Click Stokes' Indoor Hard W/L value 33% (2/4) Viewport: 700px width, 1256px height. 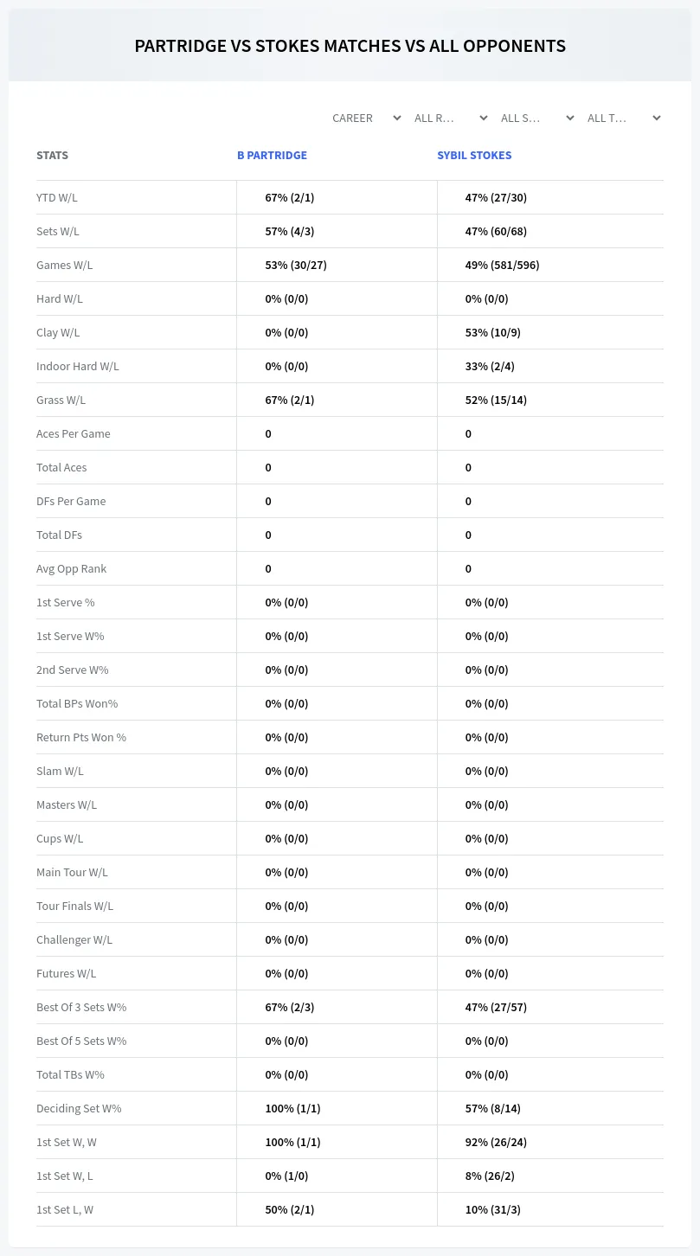tap(490, 366)
